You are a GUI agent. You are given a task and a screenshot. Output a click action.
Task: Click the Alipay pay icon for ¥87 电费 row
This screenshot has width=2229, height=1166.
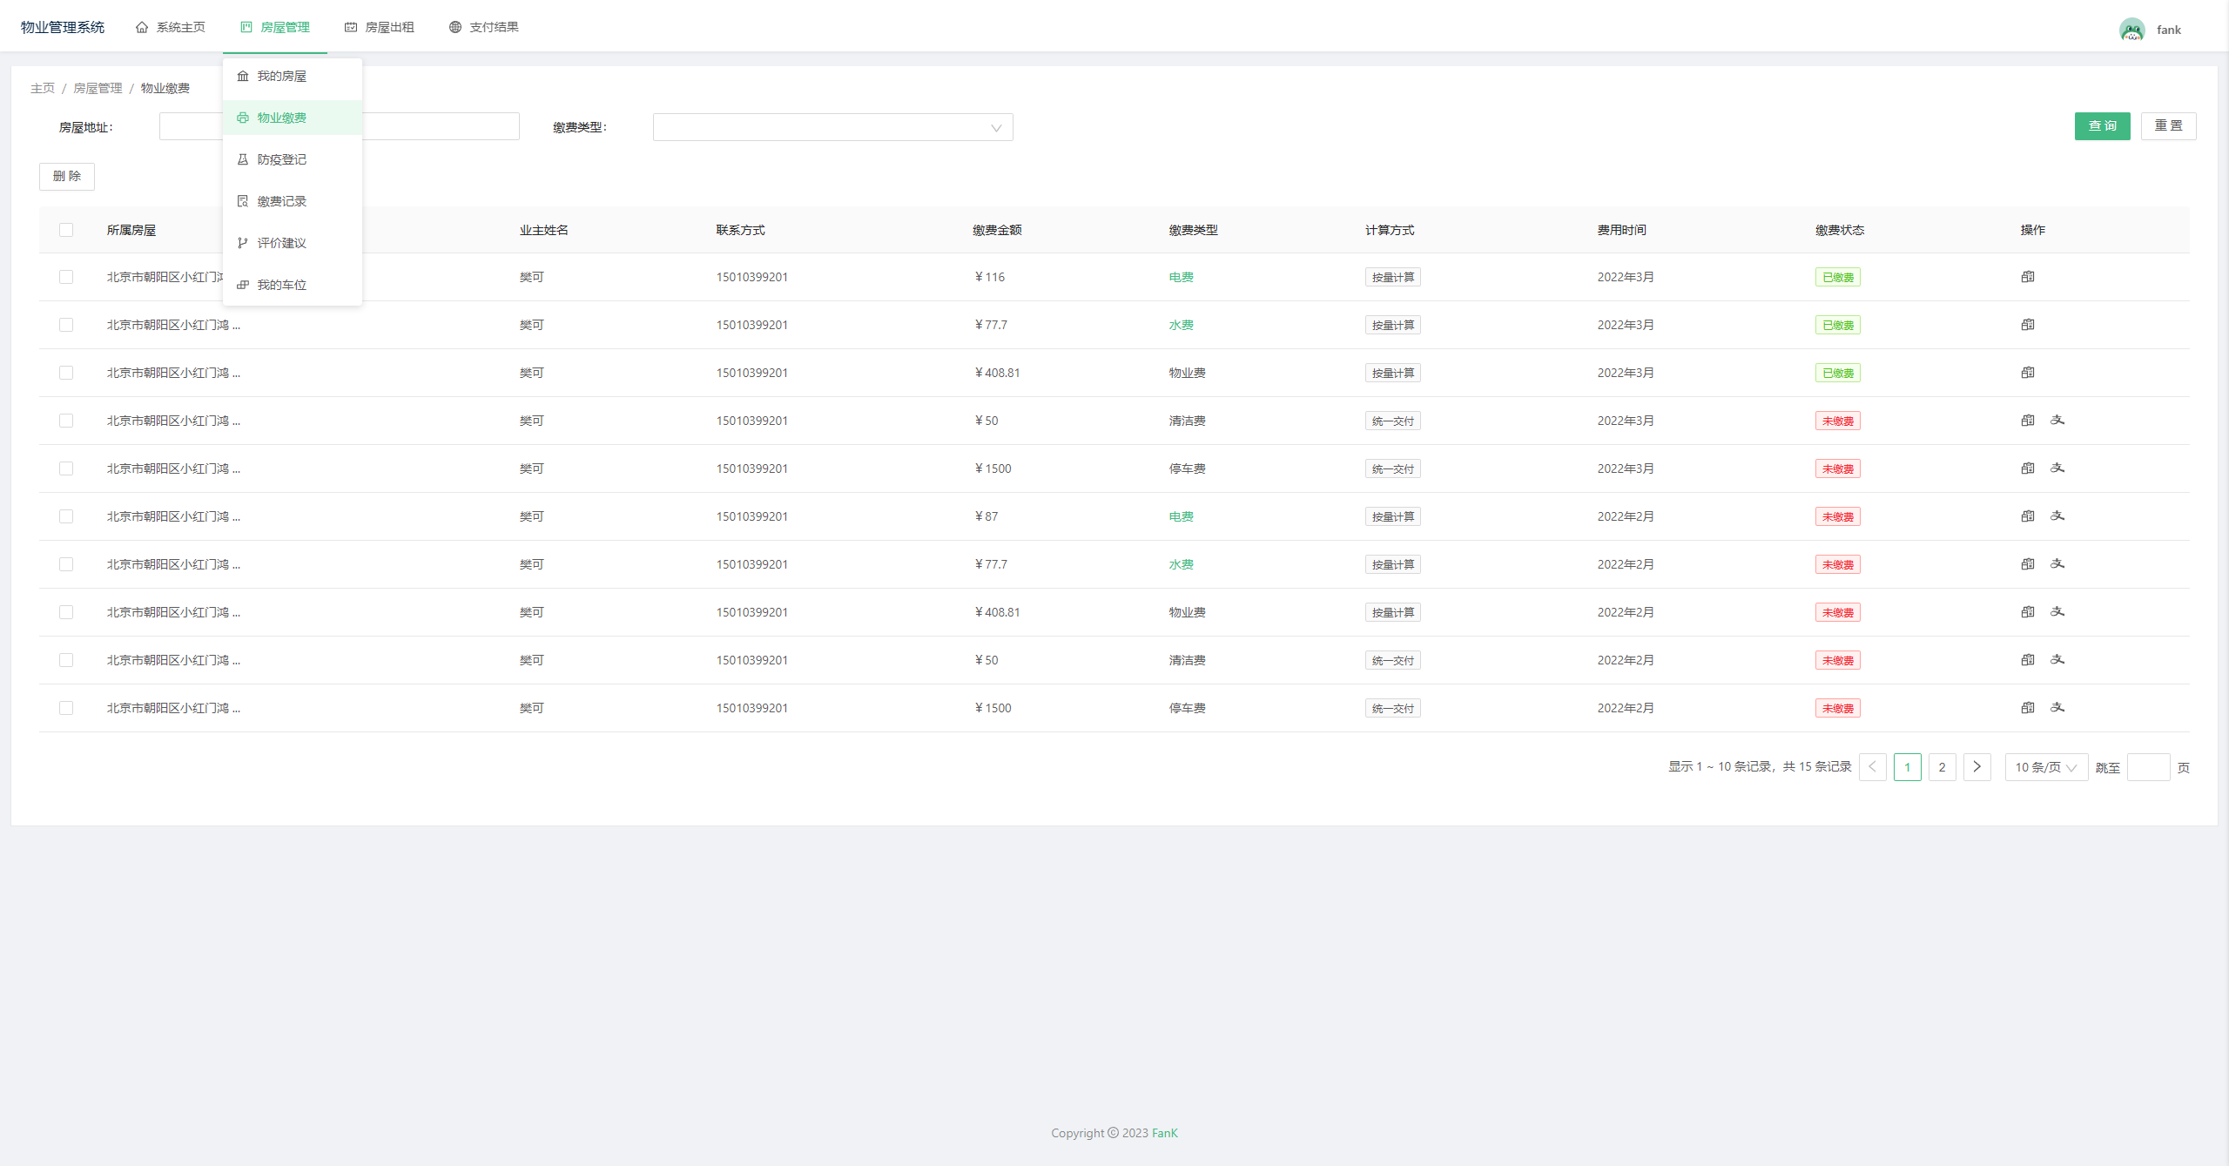pyautogui.click(x=2057, y=516)
